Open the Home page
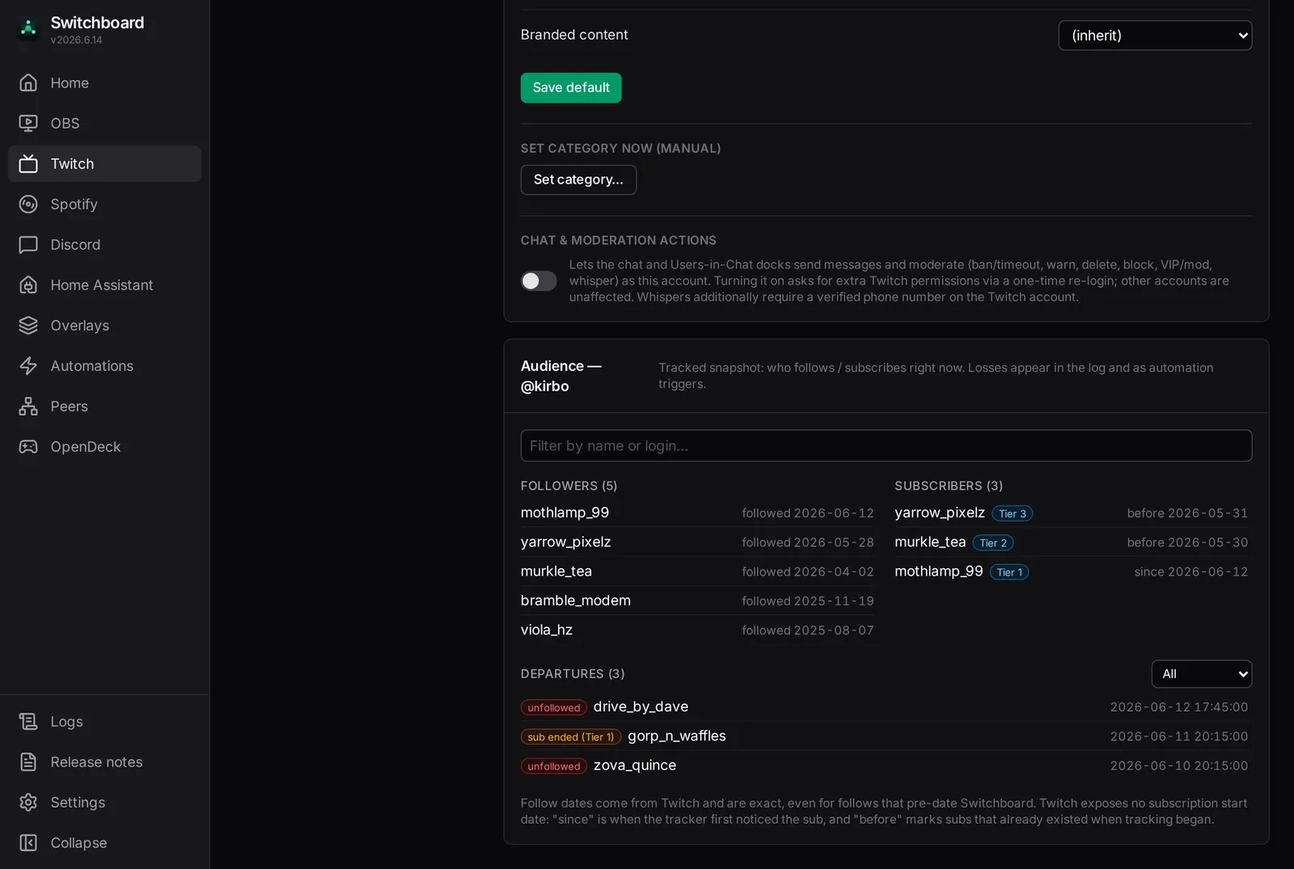 click(104, 82)
